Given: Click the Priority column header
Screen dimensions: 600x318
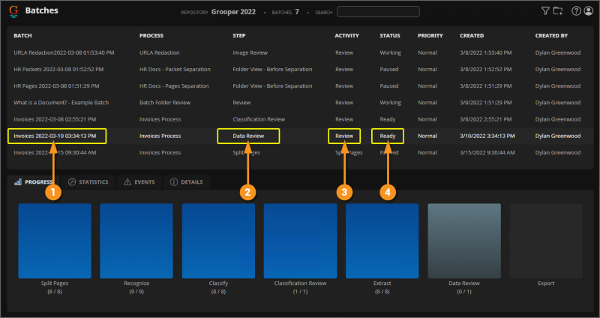Looking at the screenshot, I should [430, 35].
